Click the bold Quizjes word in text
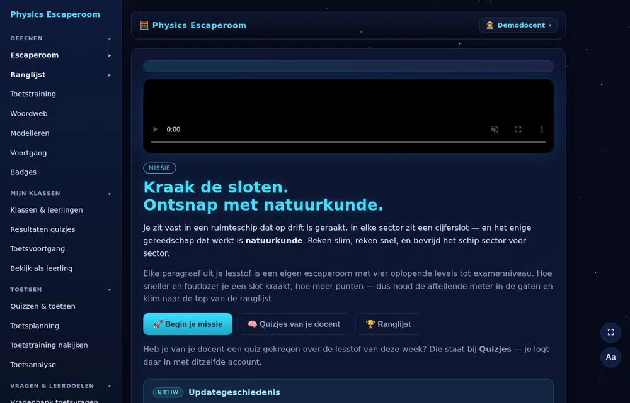The height and width of the screenshot is (403, 630). tap(495, 350)
